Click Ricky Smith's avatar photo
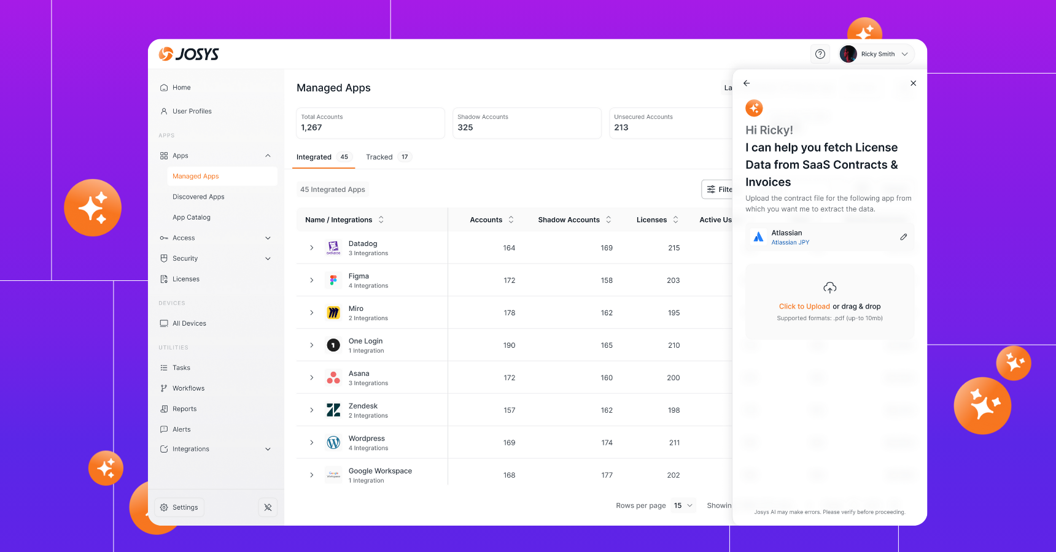Screen dimensions: 1056x552 [848, 54]
